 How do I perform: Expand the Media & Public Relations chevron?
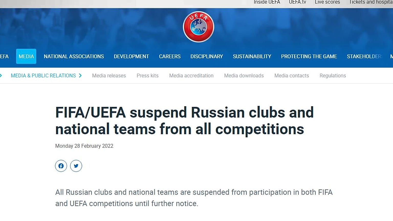coord(80,76)
